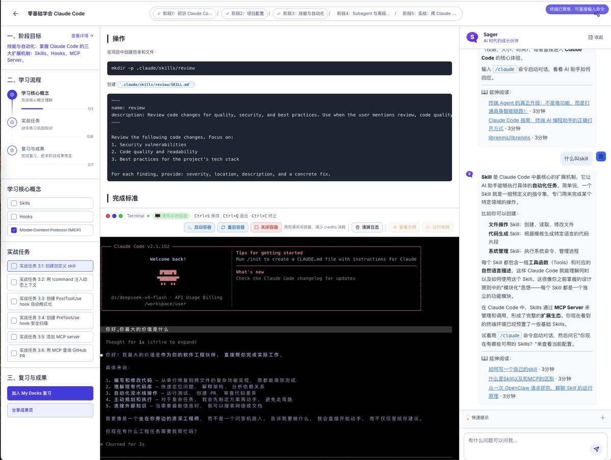
Task: Click .claude/skills/review/SKILL.md inline code
Action: [x=155, y=84]
